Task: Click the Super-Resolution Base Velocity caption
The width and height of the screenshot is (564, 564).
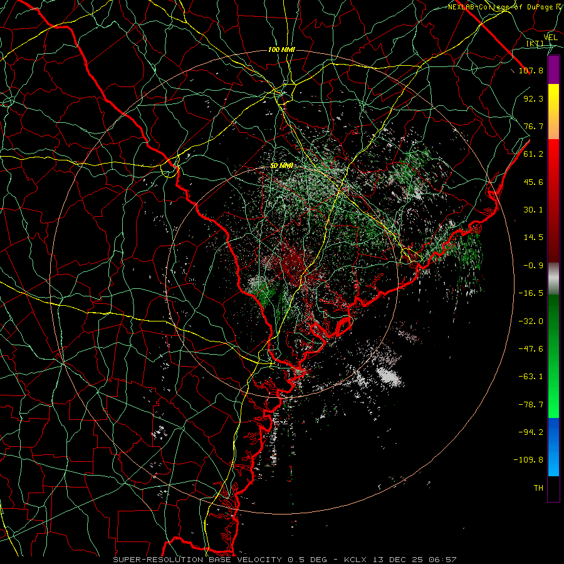Action: [285, 560]
